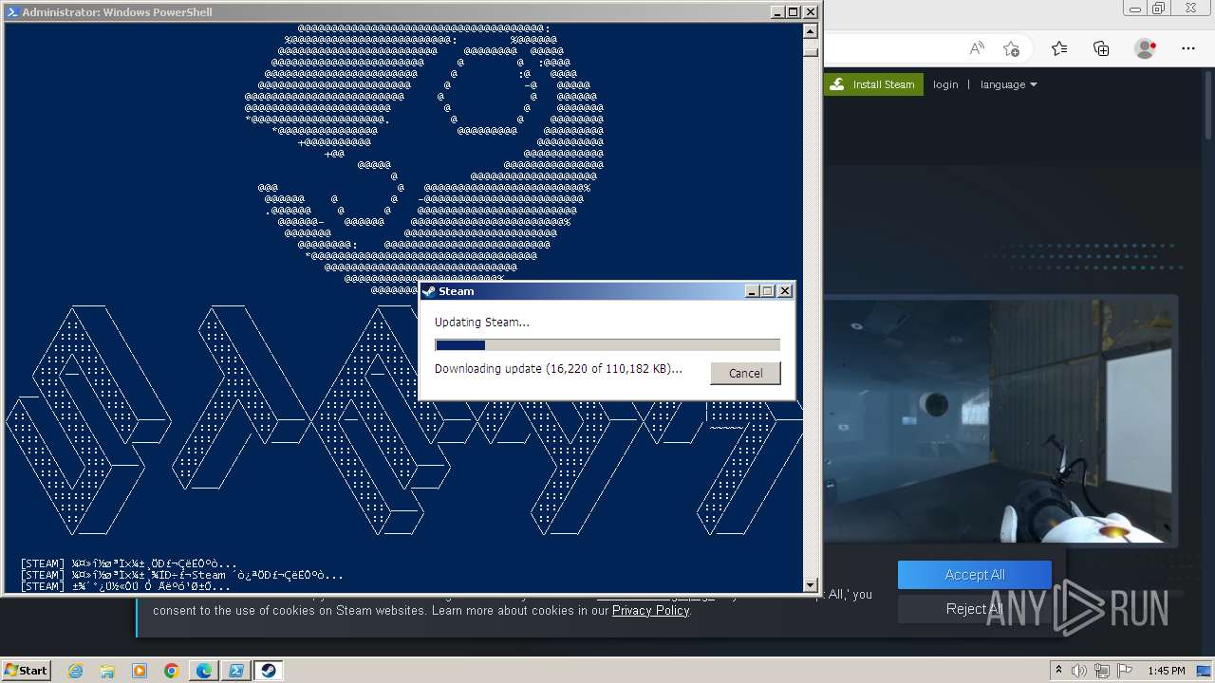The height and width of the screenshot is (683, 1215).
Task: Open the network status tray icon
Action: click(1104, 671)
